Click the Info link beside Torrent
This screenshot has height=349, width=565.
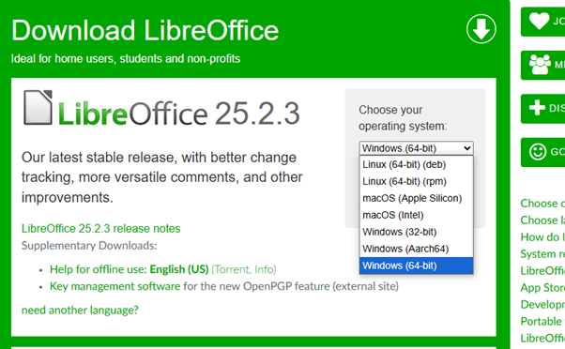pyautogui.click(x=264, y=269)
